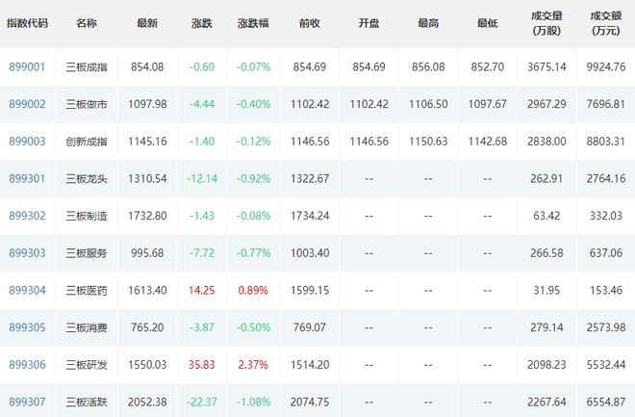635x417 pixels.
Task: Select the name 三板龙头
Action: [x=87, y=179]
